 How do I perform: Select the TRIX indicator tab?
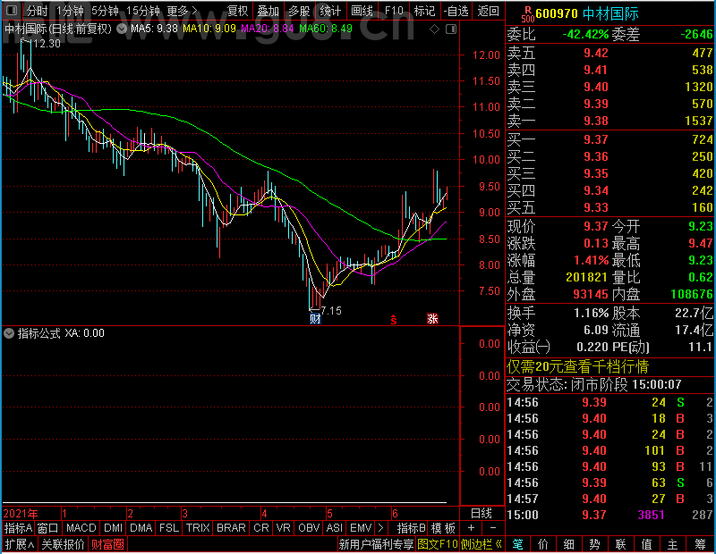pos(198,528)
